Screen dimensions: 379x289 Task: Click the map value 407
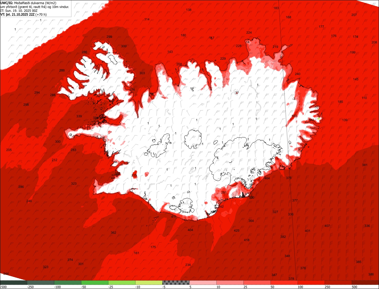pyautogui.click(x=327, y=226)
